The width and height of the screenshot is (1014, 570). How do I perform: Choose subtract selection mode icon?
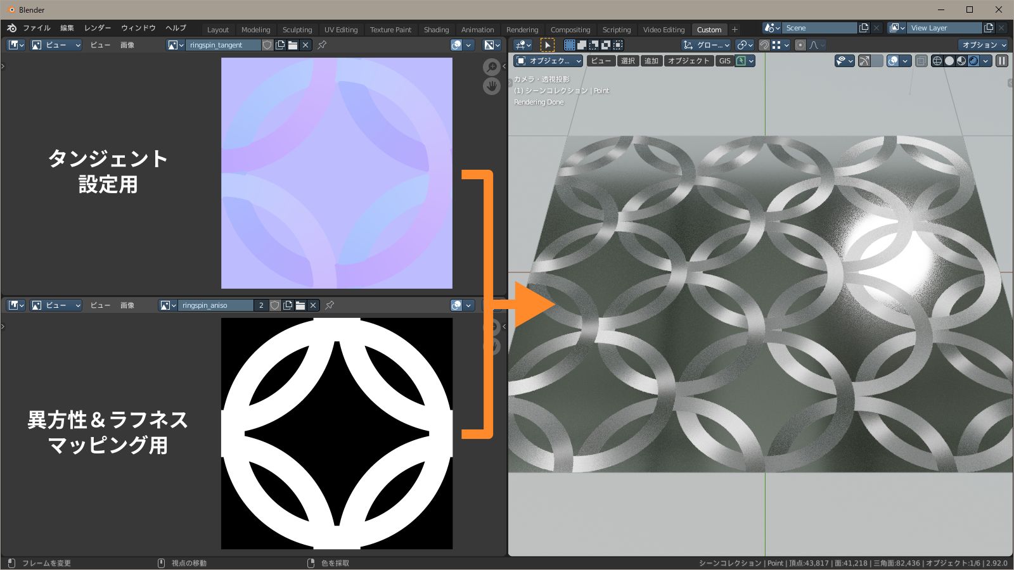tap(594, 45)
